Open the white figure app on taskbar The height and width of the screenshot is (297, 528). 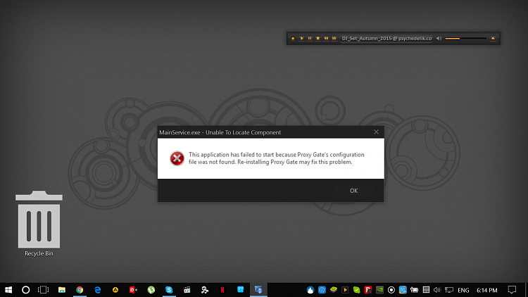click(205, 290)
